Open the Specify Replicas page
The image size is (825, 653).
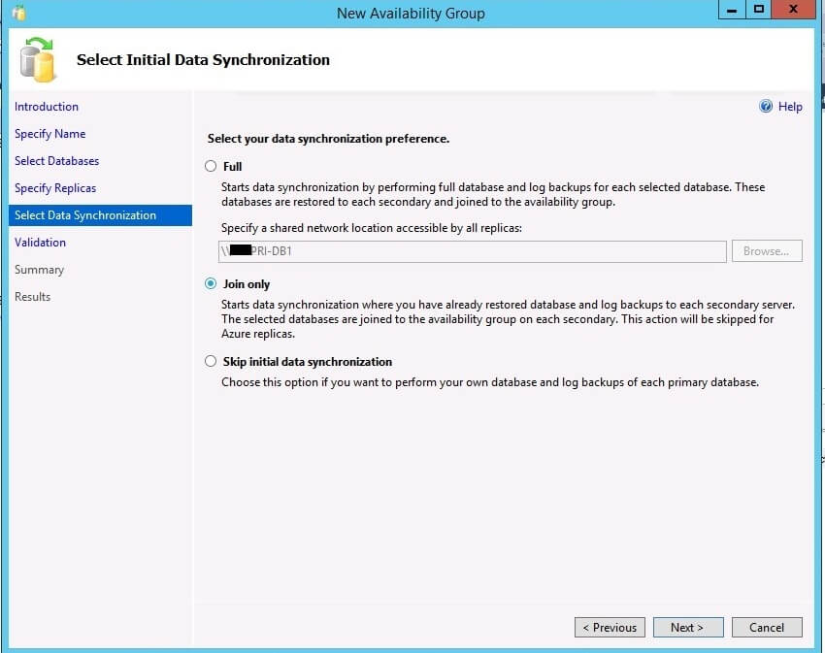55,188
